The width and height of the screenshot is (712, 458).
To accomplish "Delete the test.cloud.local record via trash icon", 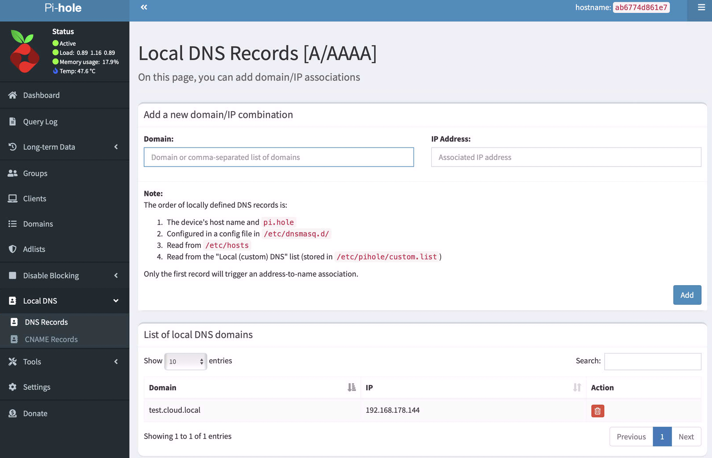I will click(597, 411).
